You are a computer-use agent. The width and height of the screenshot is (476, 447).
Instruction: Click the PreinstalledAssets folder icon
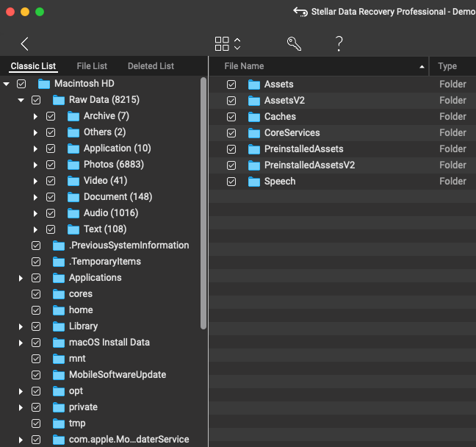[254, 149]
